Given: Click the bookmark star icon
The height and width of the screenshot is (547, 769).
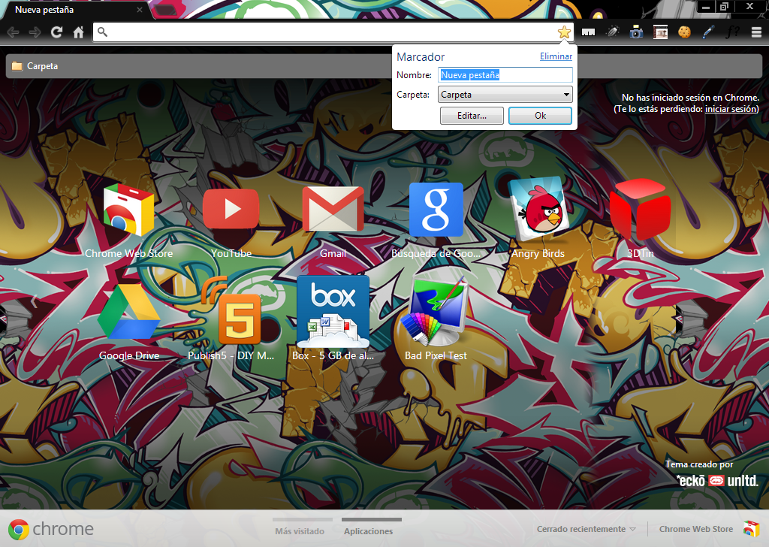Looking at the screenshot, I should [x=564, y=32].
